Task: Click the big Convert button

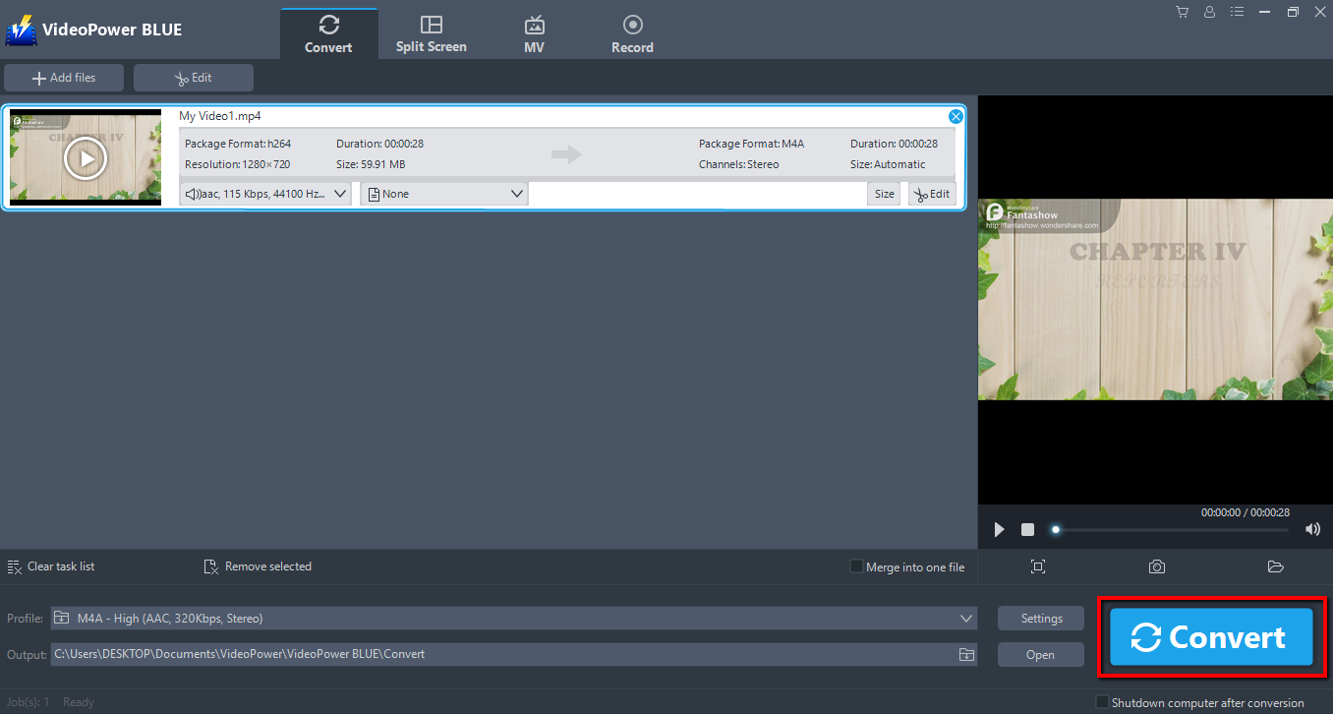Action: click(x=1211, y=637)
